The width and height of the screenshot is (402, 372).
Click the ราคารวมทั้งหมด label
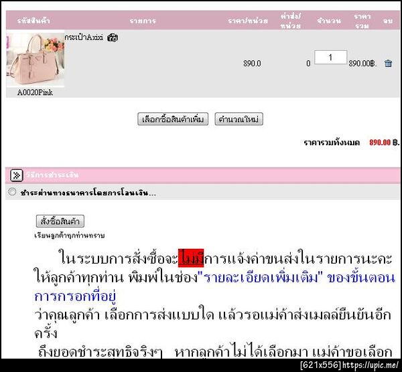tap(332, 143)
